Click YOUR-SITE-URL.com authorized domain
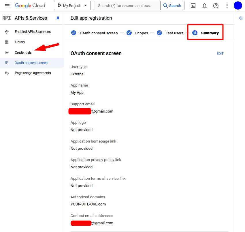 (x=88, y=204)
